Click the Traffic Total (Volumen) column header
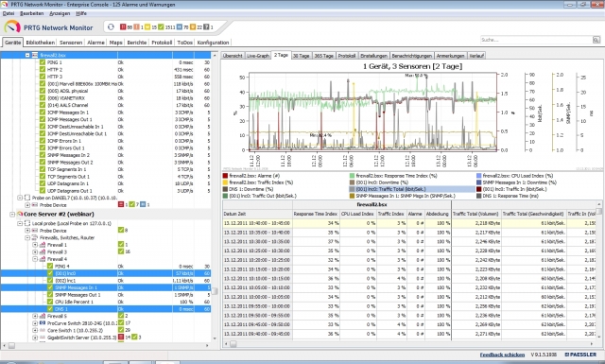 (x=475, y=214)
